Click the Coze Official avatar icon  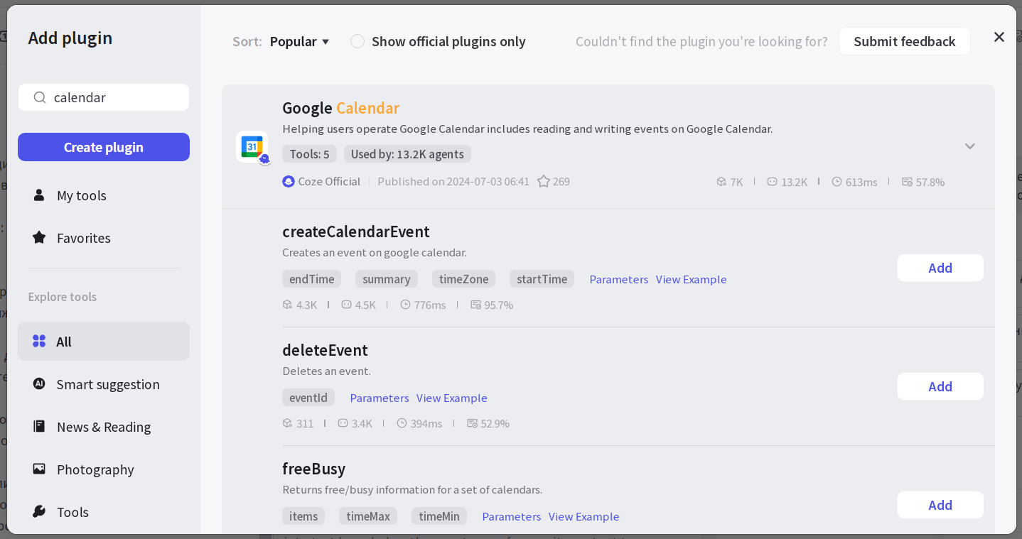click(x=288, y=181)
